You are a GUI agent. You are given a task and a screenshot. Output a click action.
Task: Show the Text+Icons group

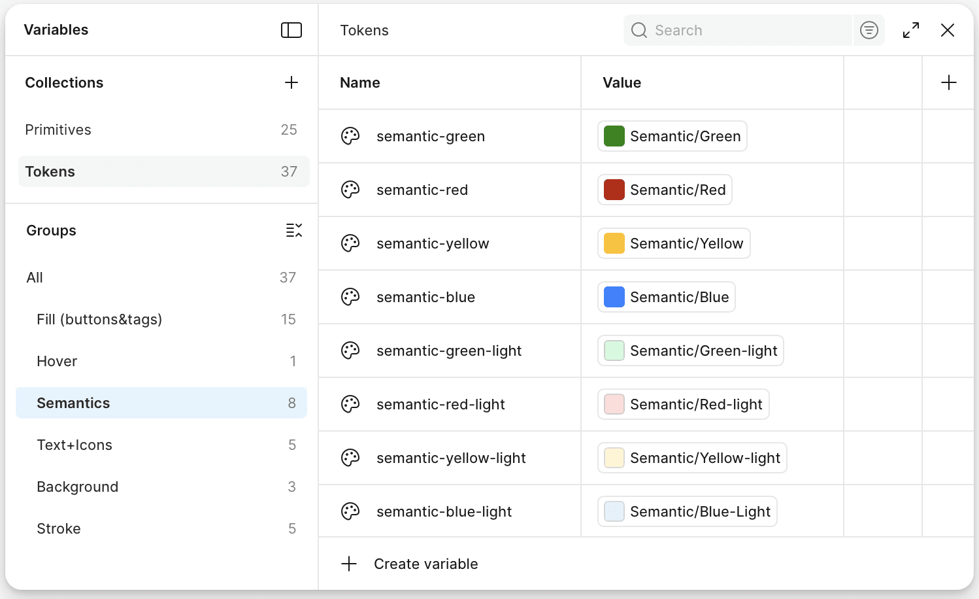(75, 445)
